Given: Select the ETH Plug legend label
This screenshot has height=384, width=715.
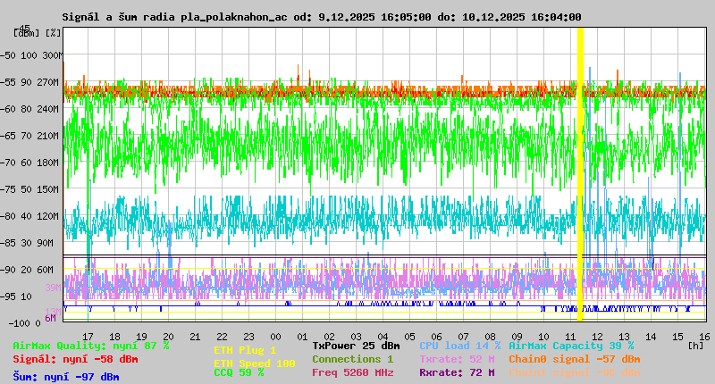Looking at the screenshot, I should (x=245, y=350).
